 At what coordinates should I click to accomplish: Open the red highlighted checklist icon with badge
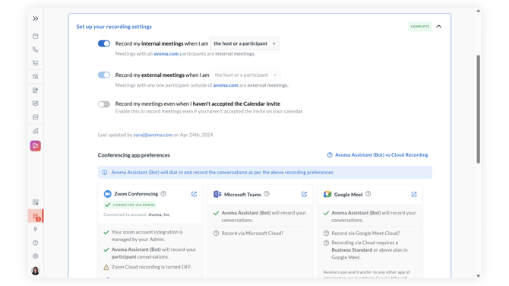(36, 216)
